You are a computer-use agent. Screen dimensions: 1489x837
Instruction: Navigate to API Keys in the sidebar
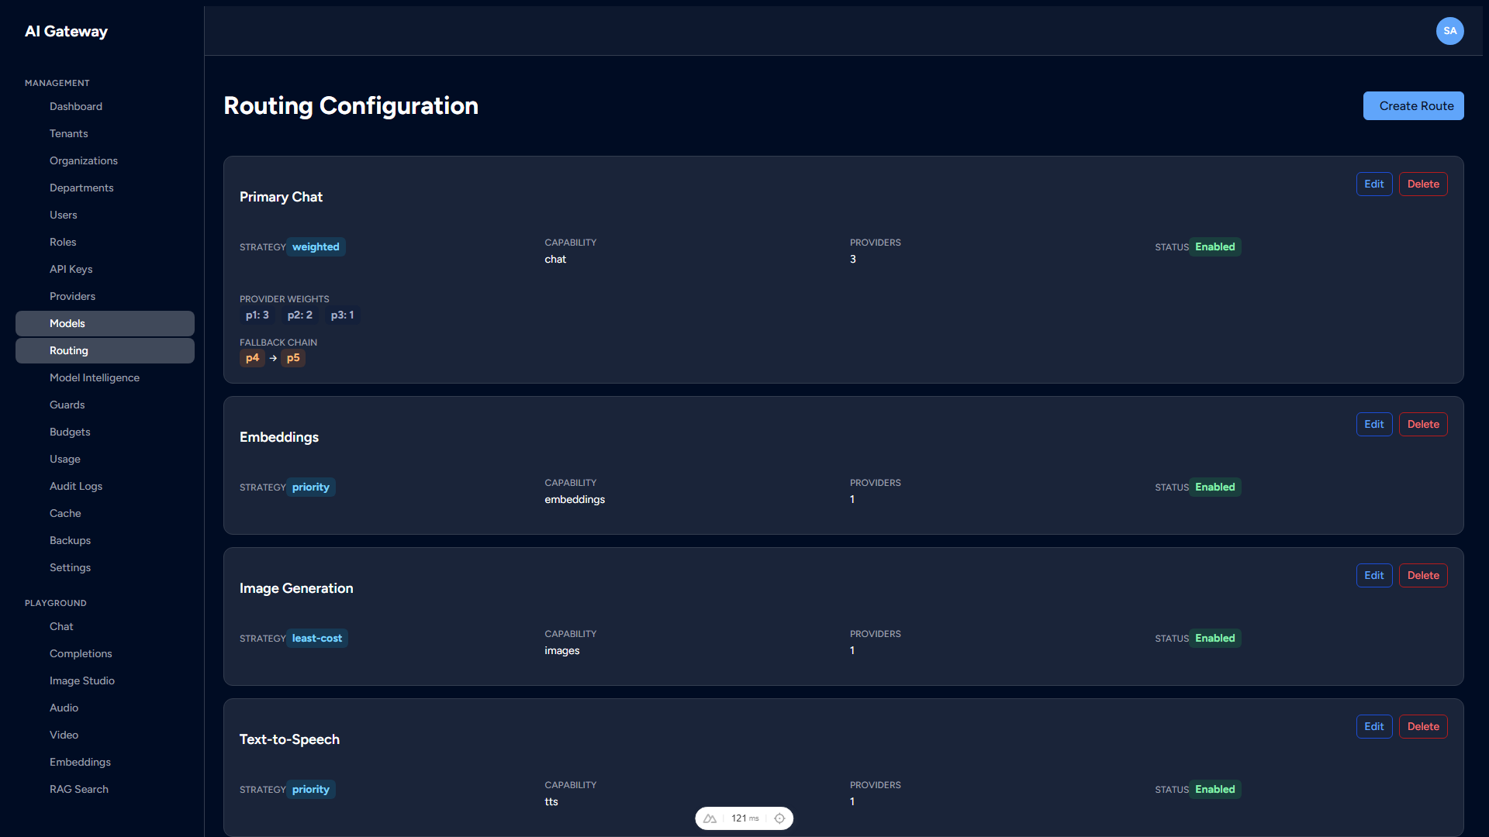click(x=71, y=269)
